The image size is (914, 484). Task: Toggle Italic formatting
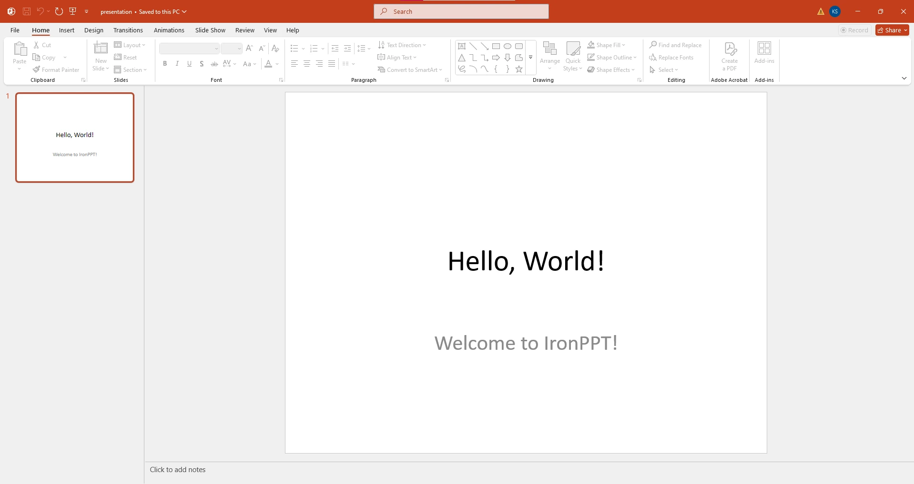tap(177, 64)
